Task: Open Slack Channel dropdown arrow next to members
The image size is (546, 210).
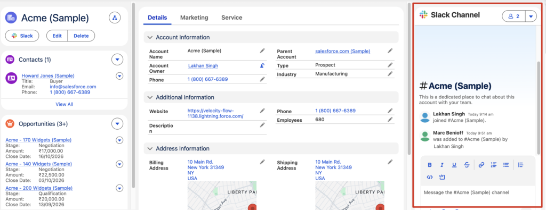Action: 531,16
